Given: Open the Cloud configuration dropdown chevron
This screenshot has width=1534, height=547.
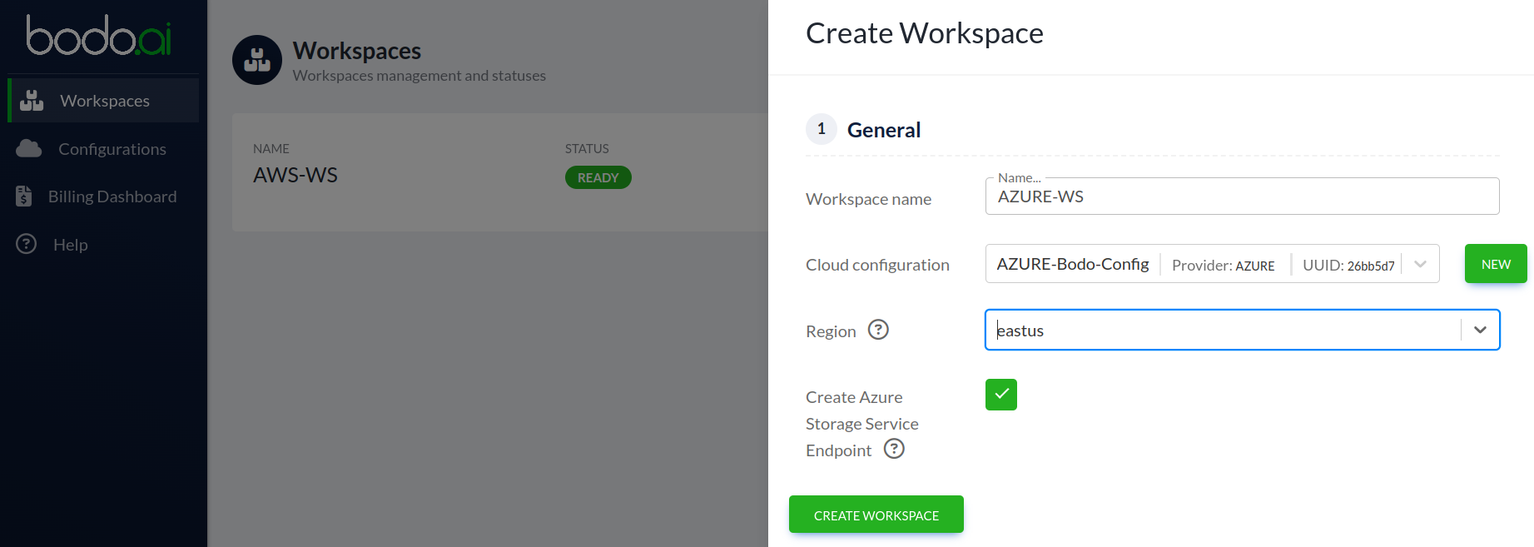Looking at the screenshot, I should pos(1420,264).
